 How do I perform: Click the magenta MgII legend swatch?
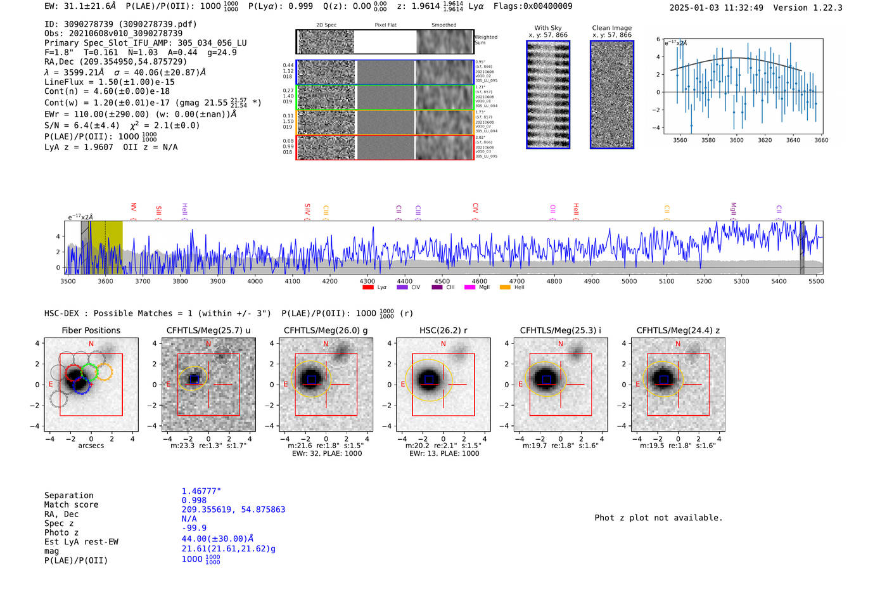(469, 288)
